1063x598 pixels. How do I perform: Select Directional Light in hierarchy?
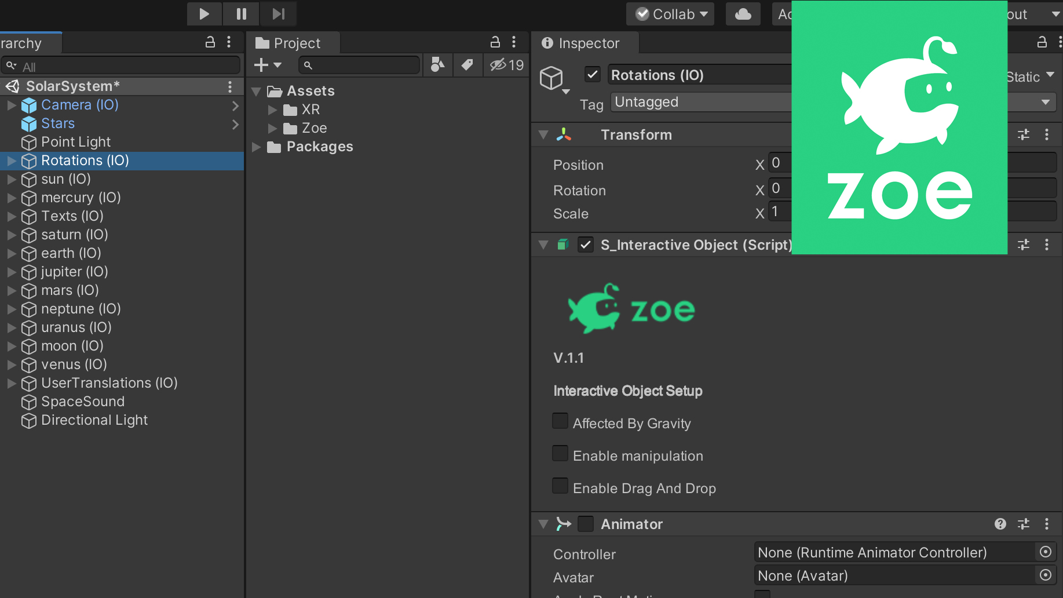coord(94,420)
